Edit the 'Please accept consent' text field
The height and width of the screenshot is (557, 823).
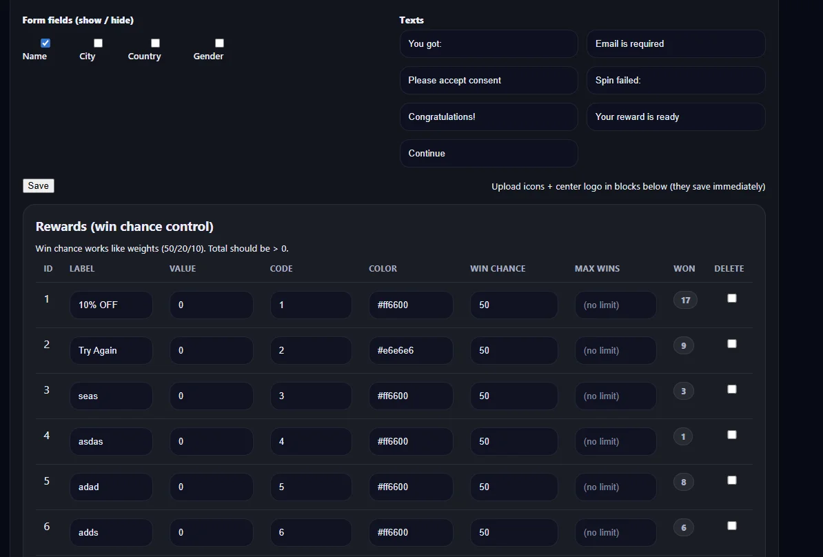(489, 81)
